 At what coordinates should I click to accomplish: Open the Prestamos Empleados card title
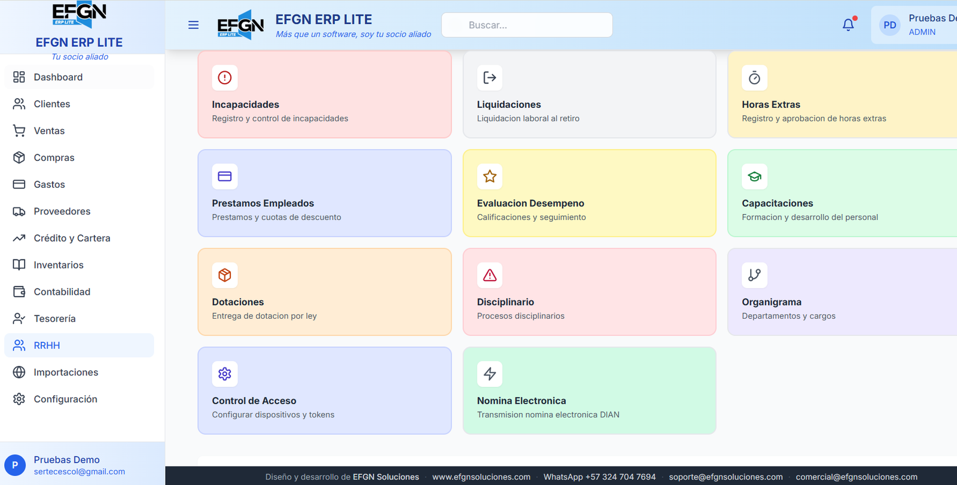coord(263,203)
